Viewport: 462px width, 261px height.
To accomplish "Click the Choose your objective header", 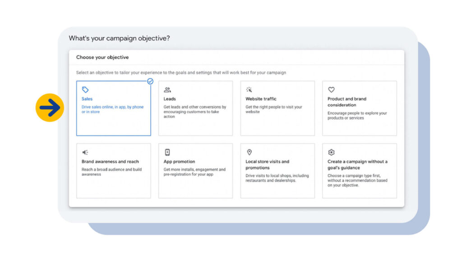I will tap(102, 57).
